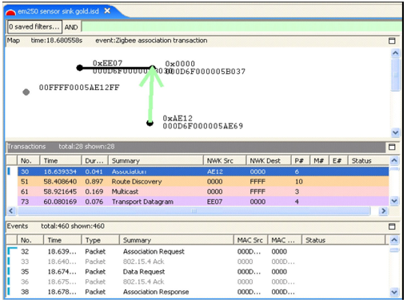Maximize the Transactions pane using its icon
The image size is (415, 303).
pos(392,147)
